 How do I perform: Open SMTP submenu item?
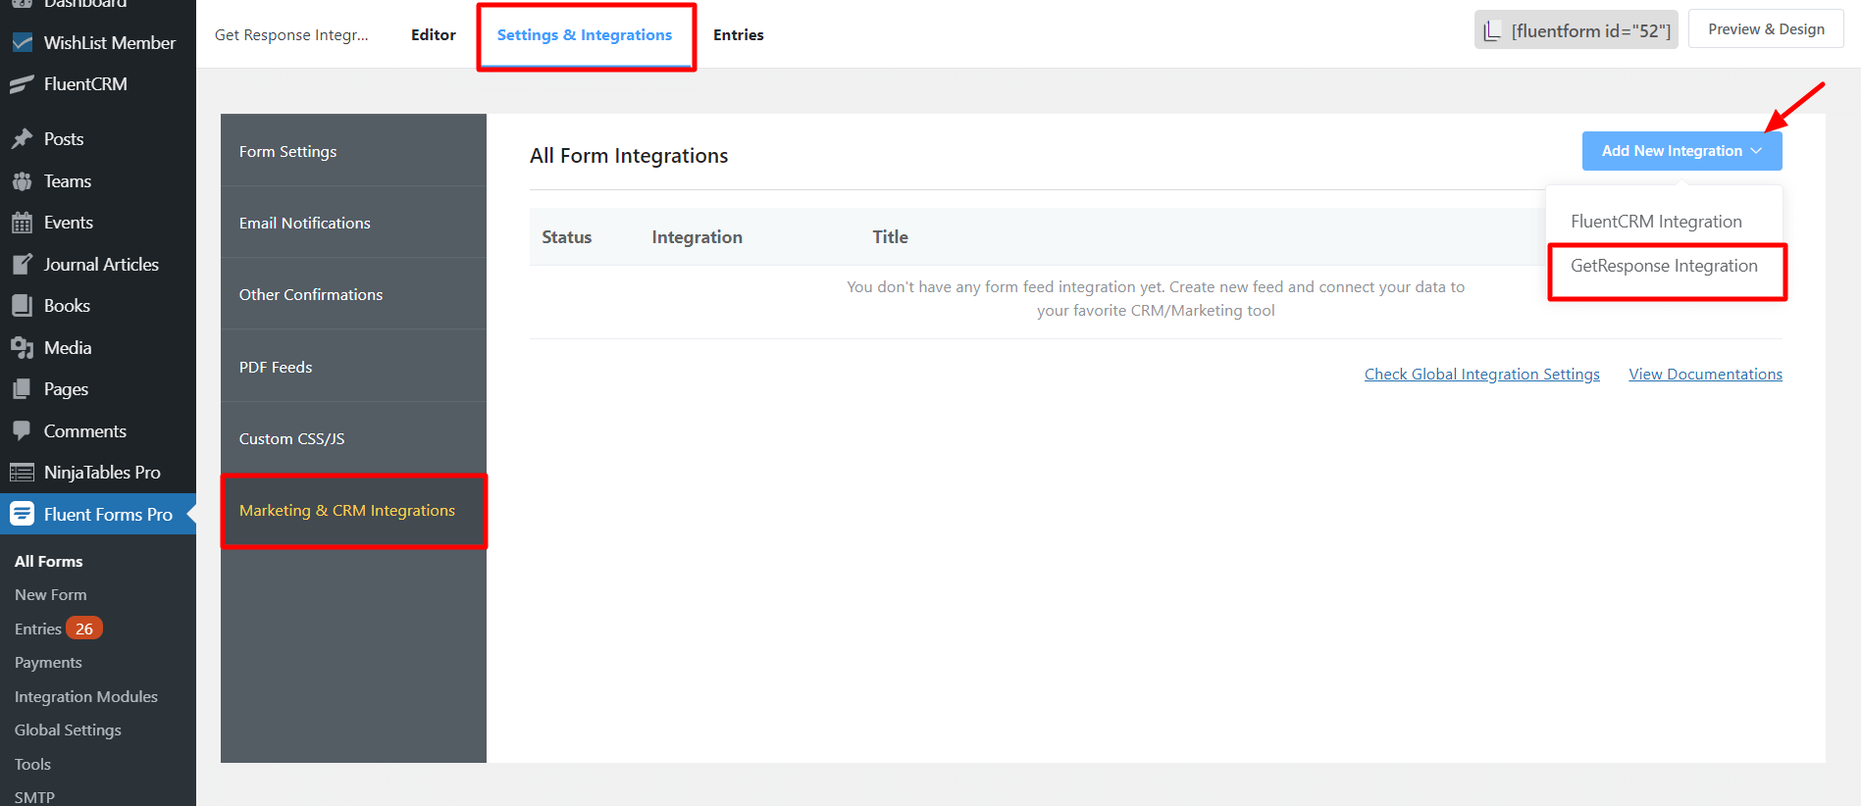tap(34, 797)
